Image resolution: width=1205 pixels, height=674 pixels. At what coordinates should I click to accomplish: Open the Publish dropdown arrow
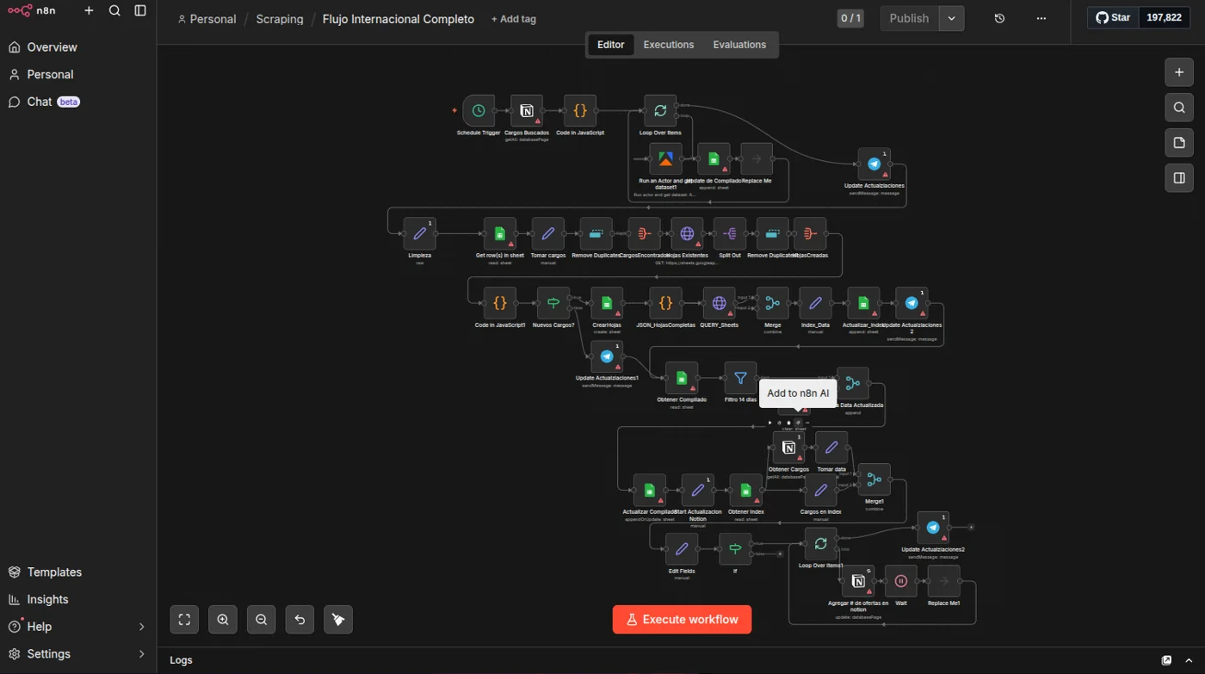point(952,18)
